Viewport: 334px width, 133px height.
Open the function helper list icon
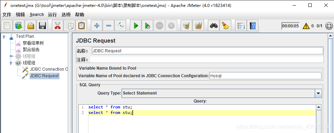click(x=241, y=26)
